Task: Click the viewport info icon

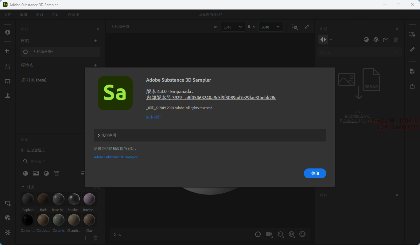Action: tap(258, 234)
